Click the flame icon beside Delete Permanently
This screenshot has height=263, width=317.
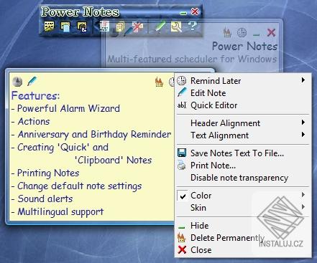(x=182, y=237)
